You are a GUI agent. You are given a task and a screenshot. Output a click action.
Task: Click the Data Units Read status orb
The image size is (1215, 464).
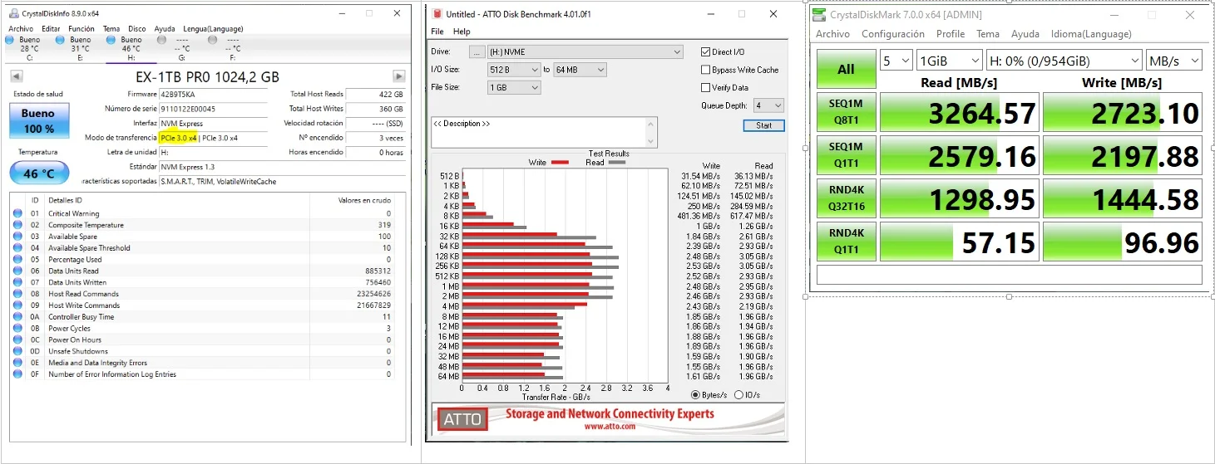(x=17, y=271)
